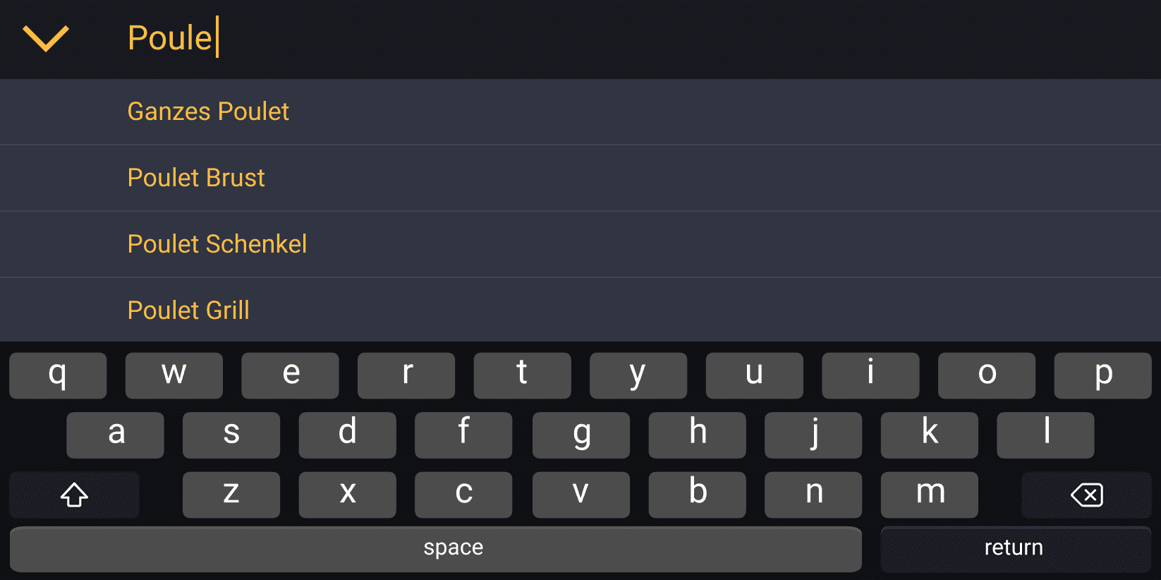
Task: Select the Ganzes Poulet suggestion
Action: pos(209,111)
